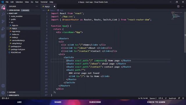
Task: Click 'react-router-dom' import string on line 3
Action: point(139,20)
